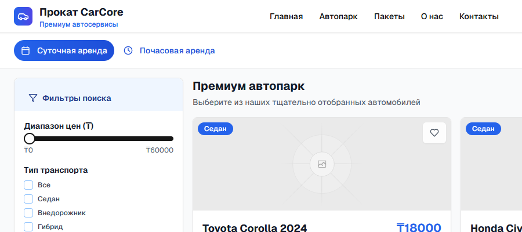Click the Прокат CarCore site title

coord(81,12)
